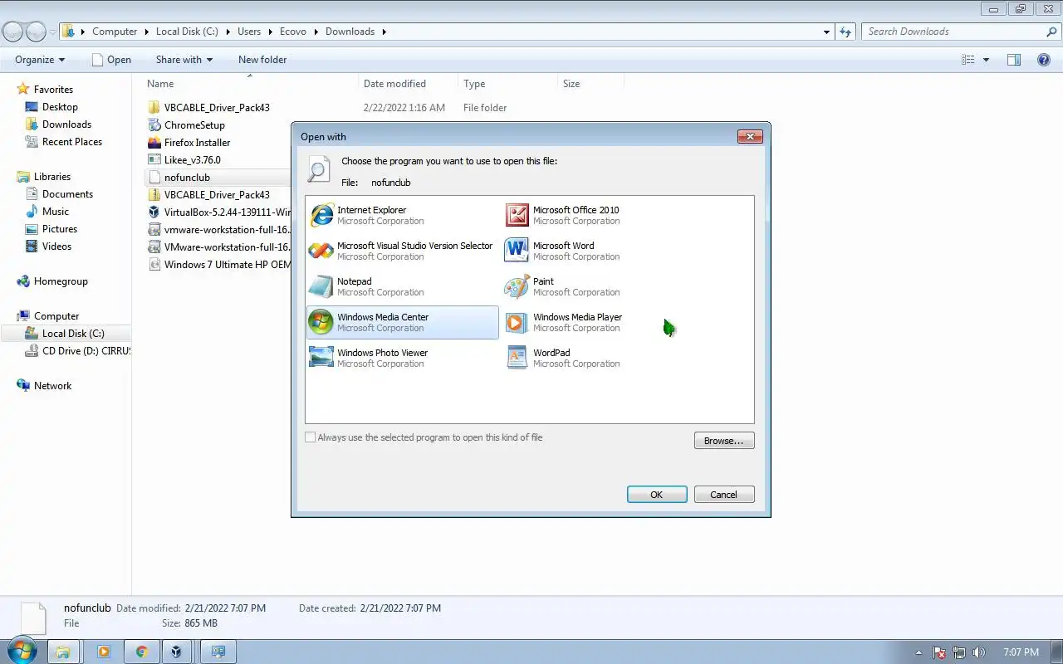The height and width of the screenshot is (664, 1063).
Task: Click the change view icon
Action: point(967,60)
